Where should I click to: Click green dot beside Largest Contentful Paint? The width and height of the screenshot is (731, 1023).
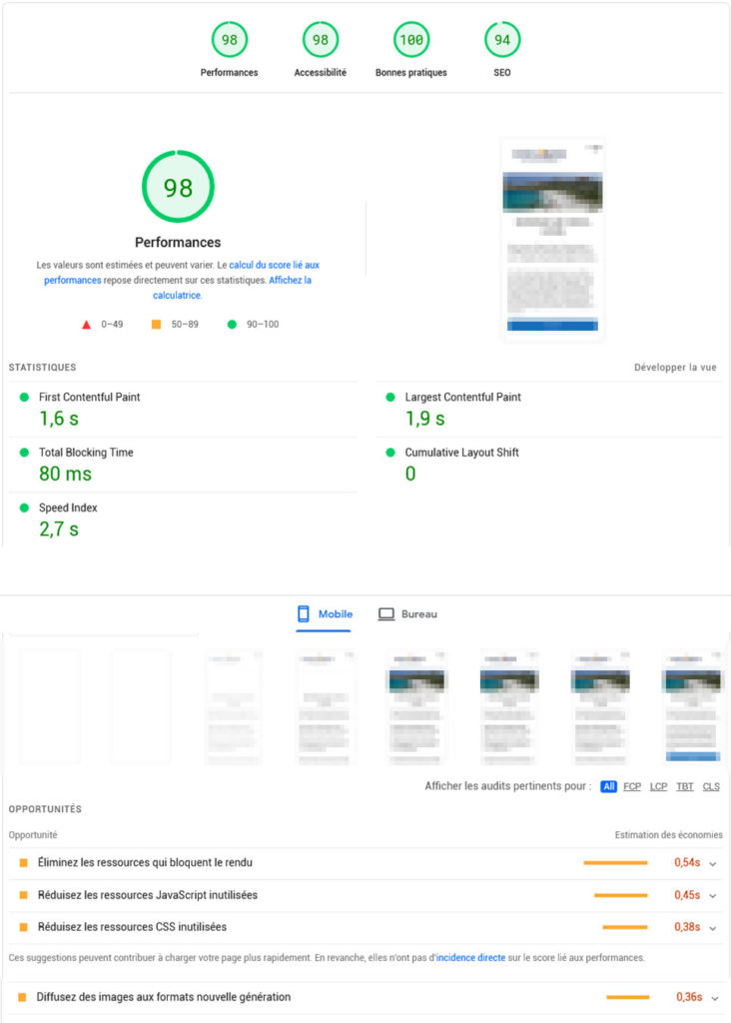pyautogui.click(x=390, y=397)
